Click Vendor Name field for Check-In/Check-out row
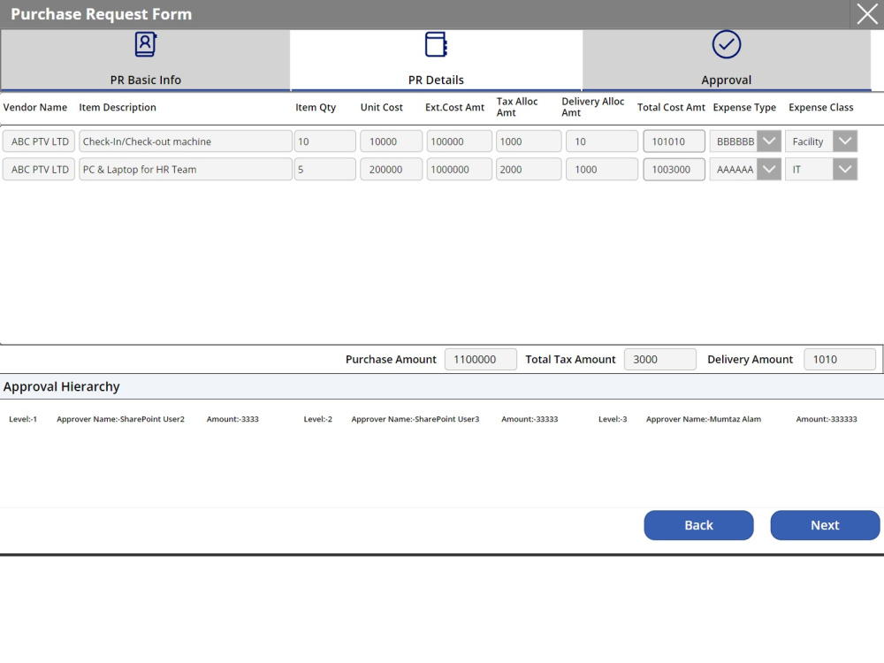Image resolution: width=884 pixels, height=663 pixels. click(39, 141)
